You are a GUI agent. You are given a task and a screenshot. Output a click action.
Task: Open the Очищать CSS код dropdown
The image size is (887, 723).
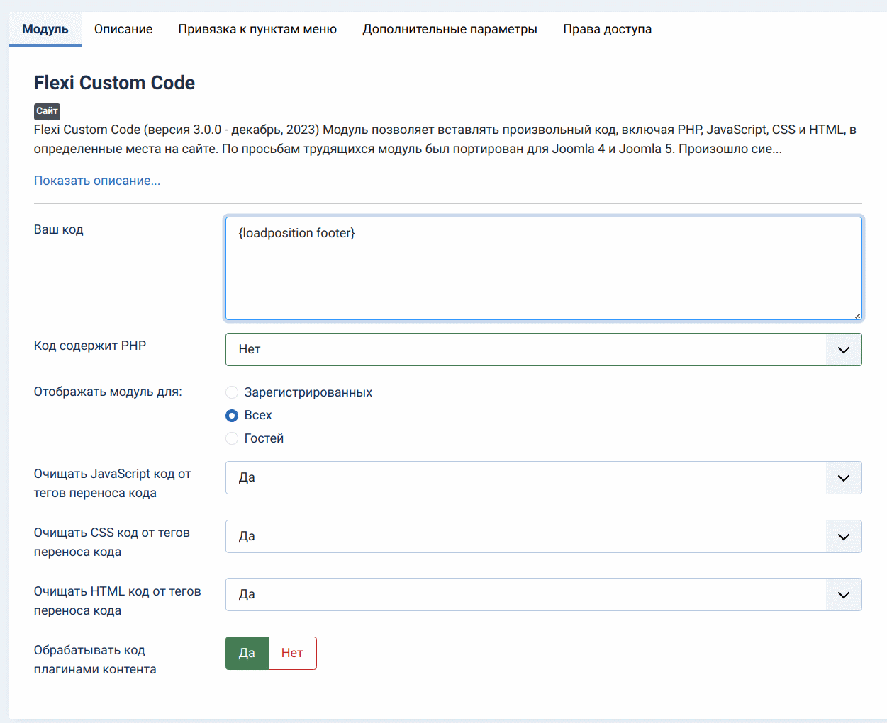coord(543,536)
